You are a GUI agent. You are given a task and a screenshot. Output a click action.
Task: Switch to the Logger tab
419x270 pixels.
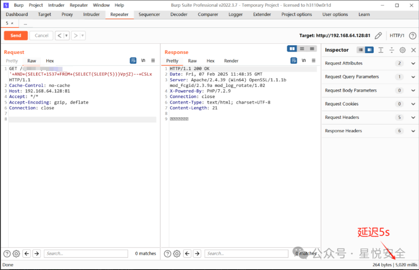235,14
